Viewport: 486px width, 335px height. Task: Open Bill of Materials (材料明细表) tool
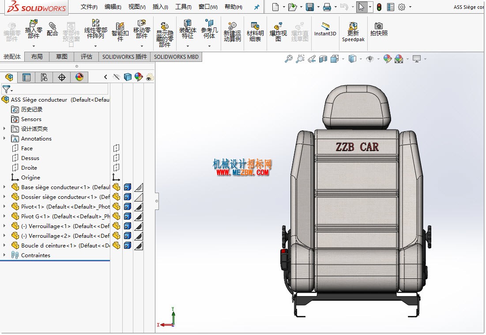click(x=255, y=32)
